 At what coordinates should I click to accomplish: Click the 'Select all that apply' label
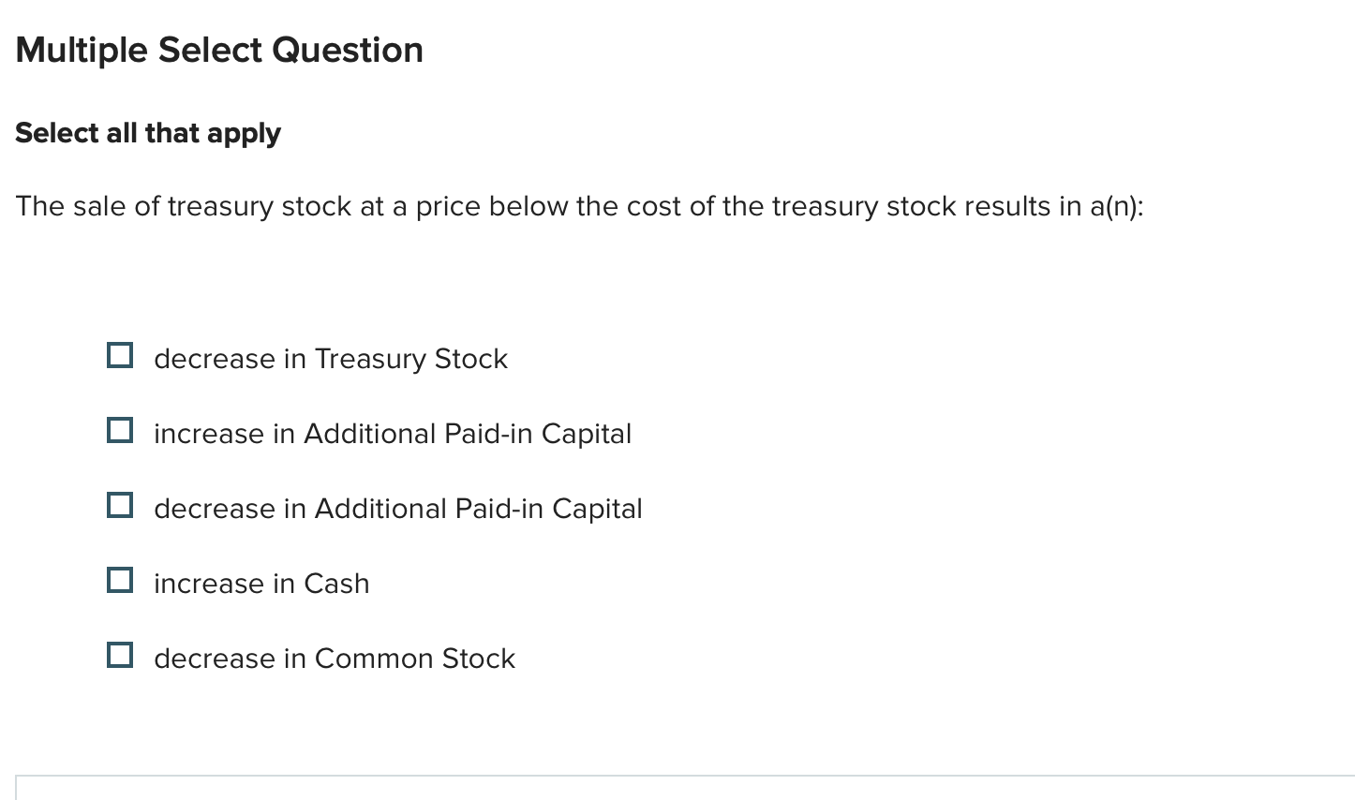click(147, 133)
